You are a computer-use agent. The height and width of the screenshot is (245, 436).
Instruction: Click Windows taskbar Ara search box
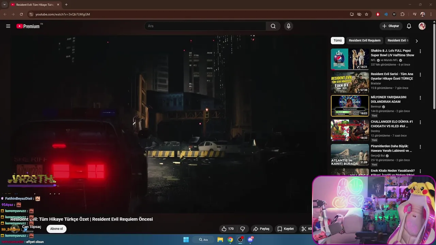203,240
